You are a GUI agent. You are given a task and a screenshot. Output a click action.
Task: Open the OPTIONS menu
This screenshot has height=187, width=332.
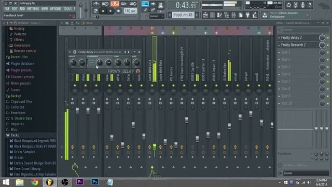[56, 9]
